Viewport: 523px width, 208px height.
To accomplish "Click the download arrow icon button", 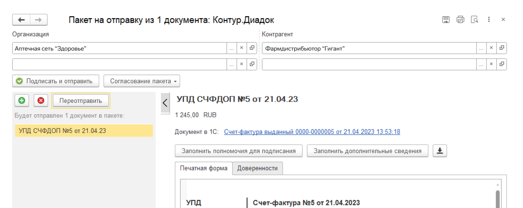I will [x=440, y=150].
